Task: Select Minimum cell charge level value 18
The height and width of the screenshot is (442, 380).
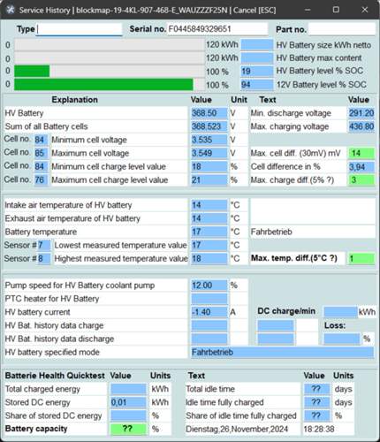Action: coord(209,166)
